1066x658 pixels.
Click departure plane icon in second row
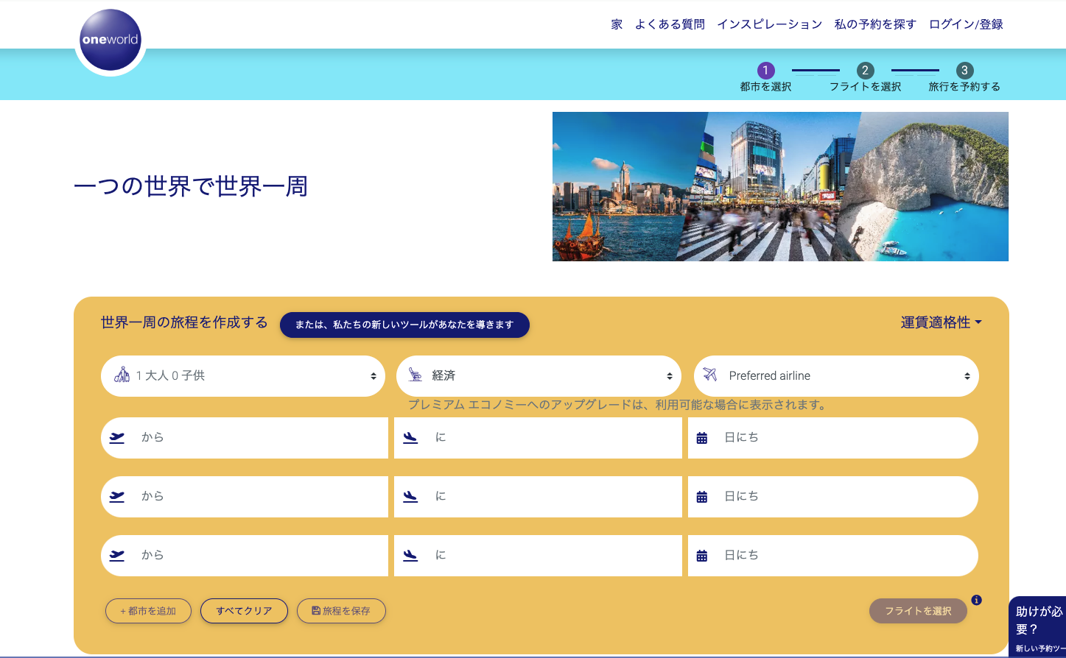click(x=117, y=496)
